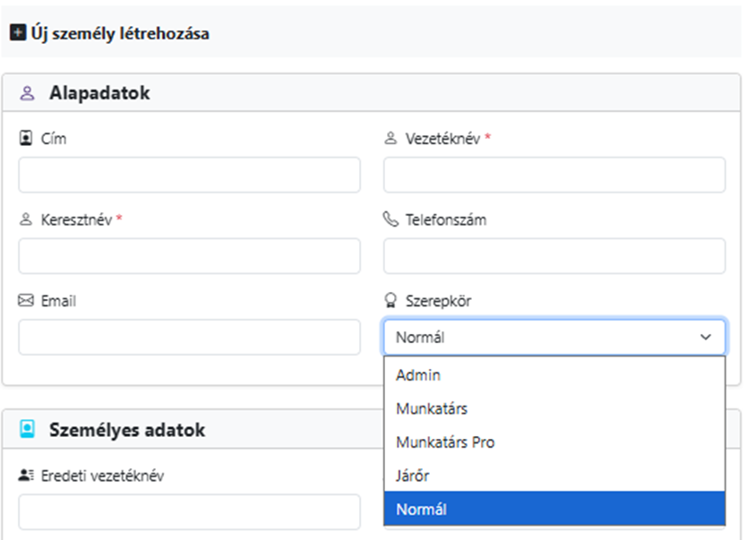Click the badge icon beside Szerepkör

[x=391, y=301]
